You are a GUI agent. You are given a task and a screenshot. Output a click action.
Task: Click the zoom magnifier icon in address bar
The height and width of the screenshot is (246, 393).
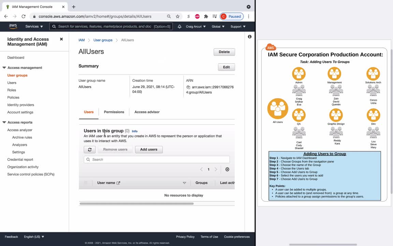[169, 16]
